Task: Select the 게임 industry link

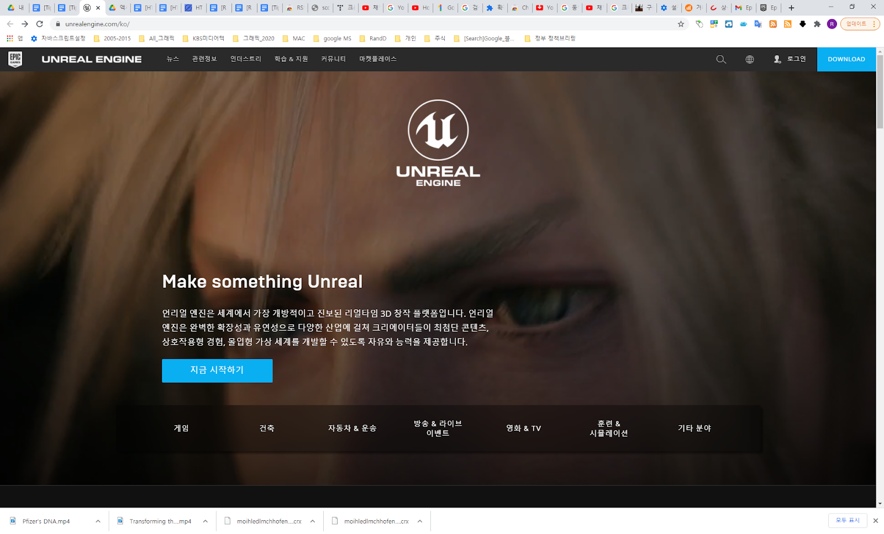Action: (181, 428)
